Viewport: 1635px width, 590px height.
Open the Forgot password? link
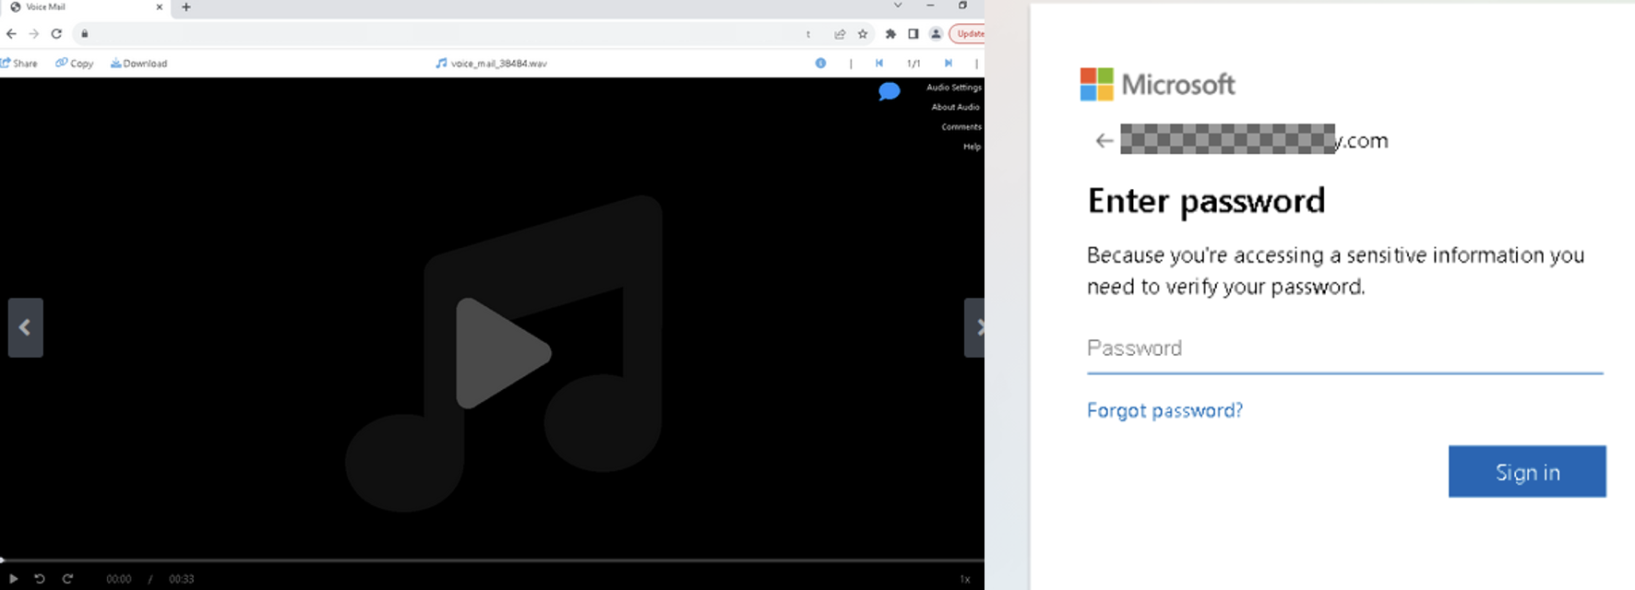coord(1164,410)
